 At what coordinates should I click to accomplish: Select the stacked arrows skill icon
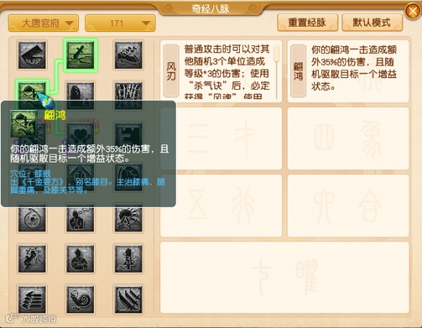[x=32, y=300]
